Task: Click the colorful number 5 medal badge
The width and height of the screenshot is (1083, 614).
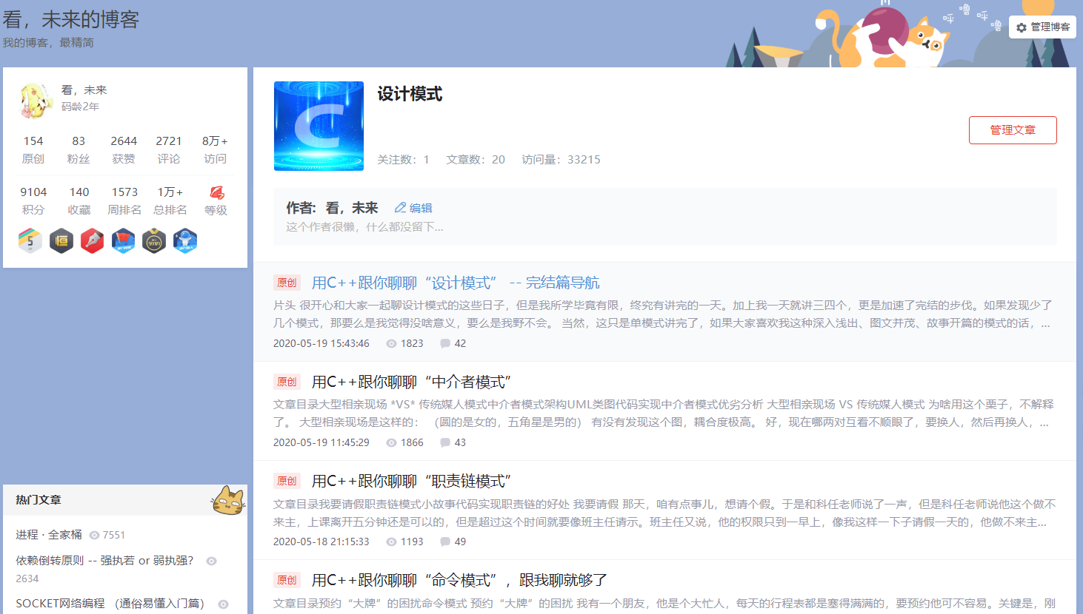Action: [30, 240]
